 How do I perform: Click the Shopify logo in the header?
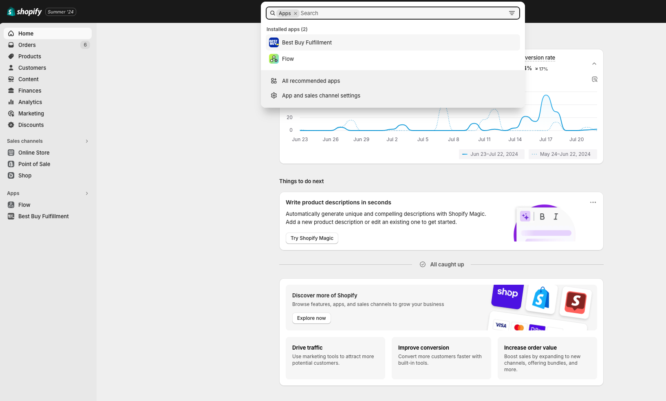pyautogui.click(x=24, y=12)
